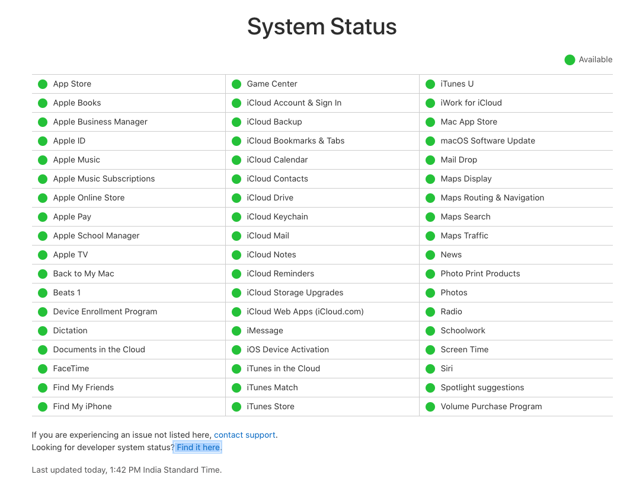Image resolution: width=633 pixels, height=481 pixels.
Task: Click the status dot next to iCloud Mail
Action: 236,236
